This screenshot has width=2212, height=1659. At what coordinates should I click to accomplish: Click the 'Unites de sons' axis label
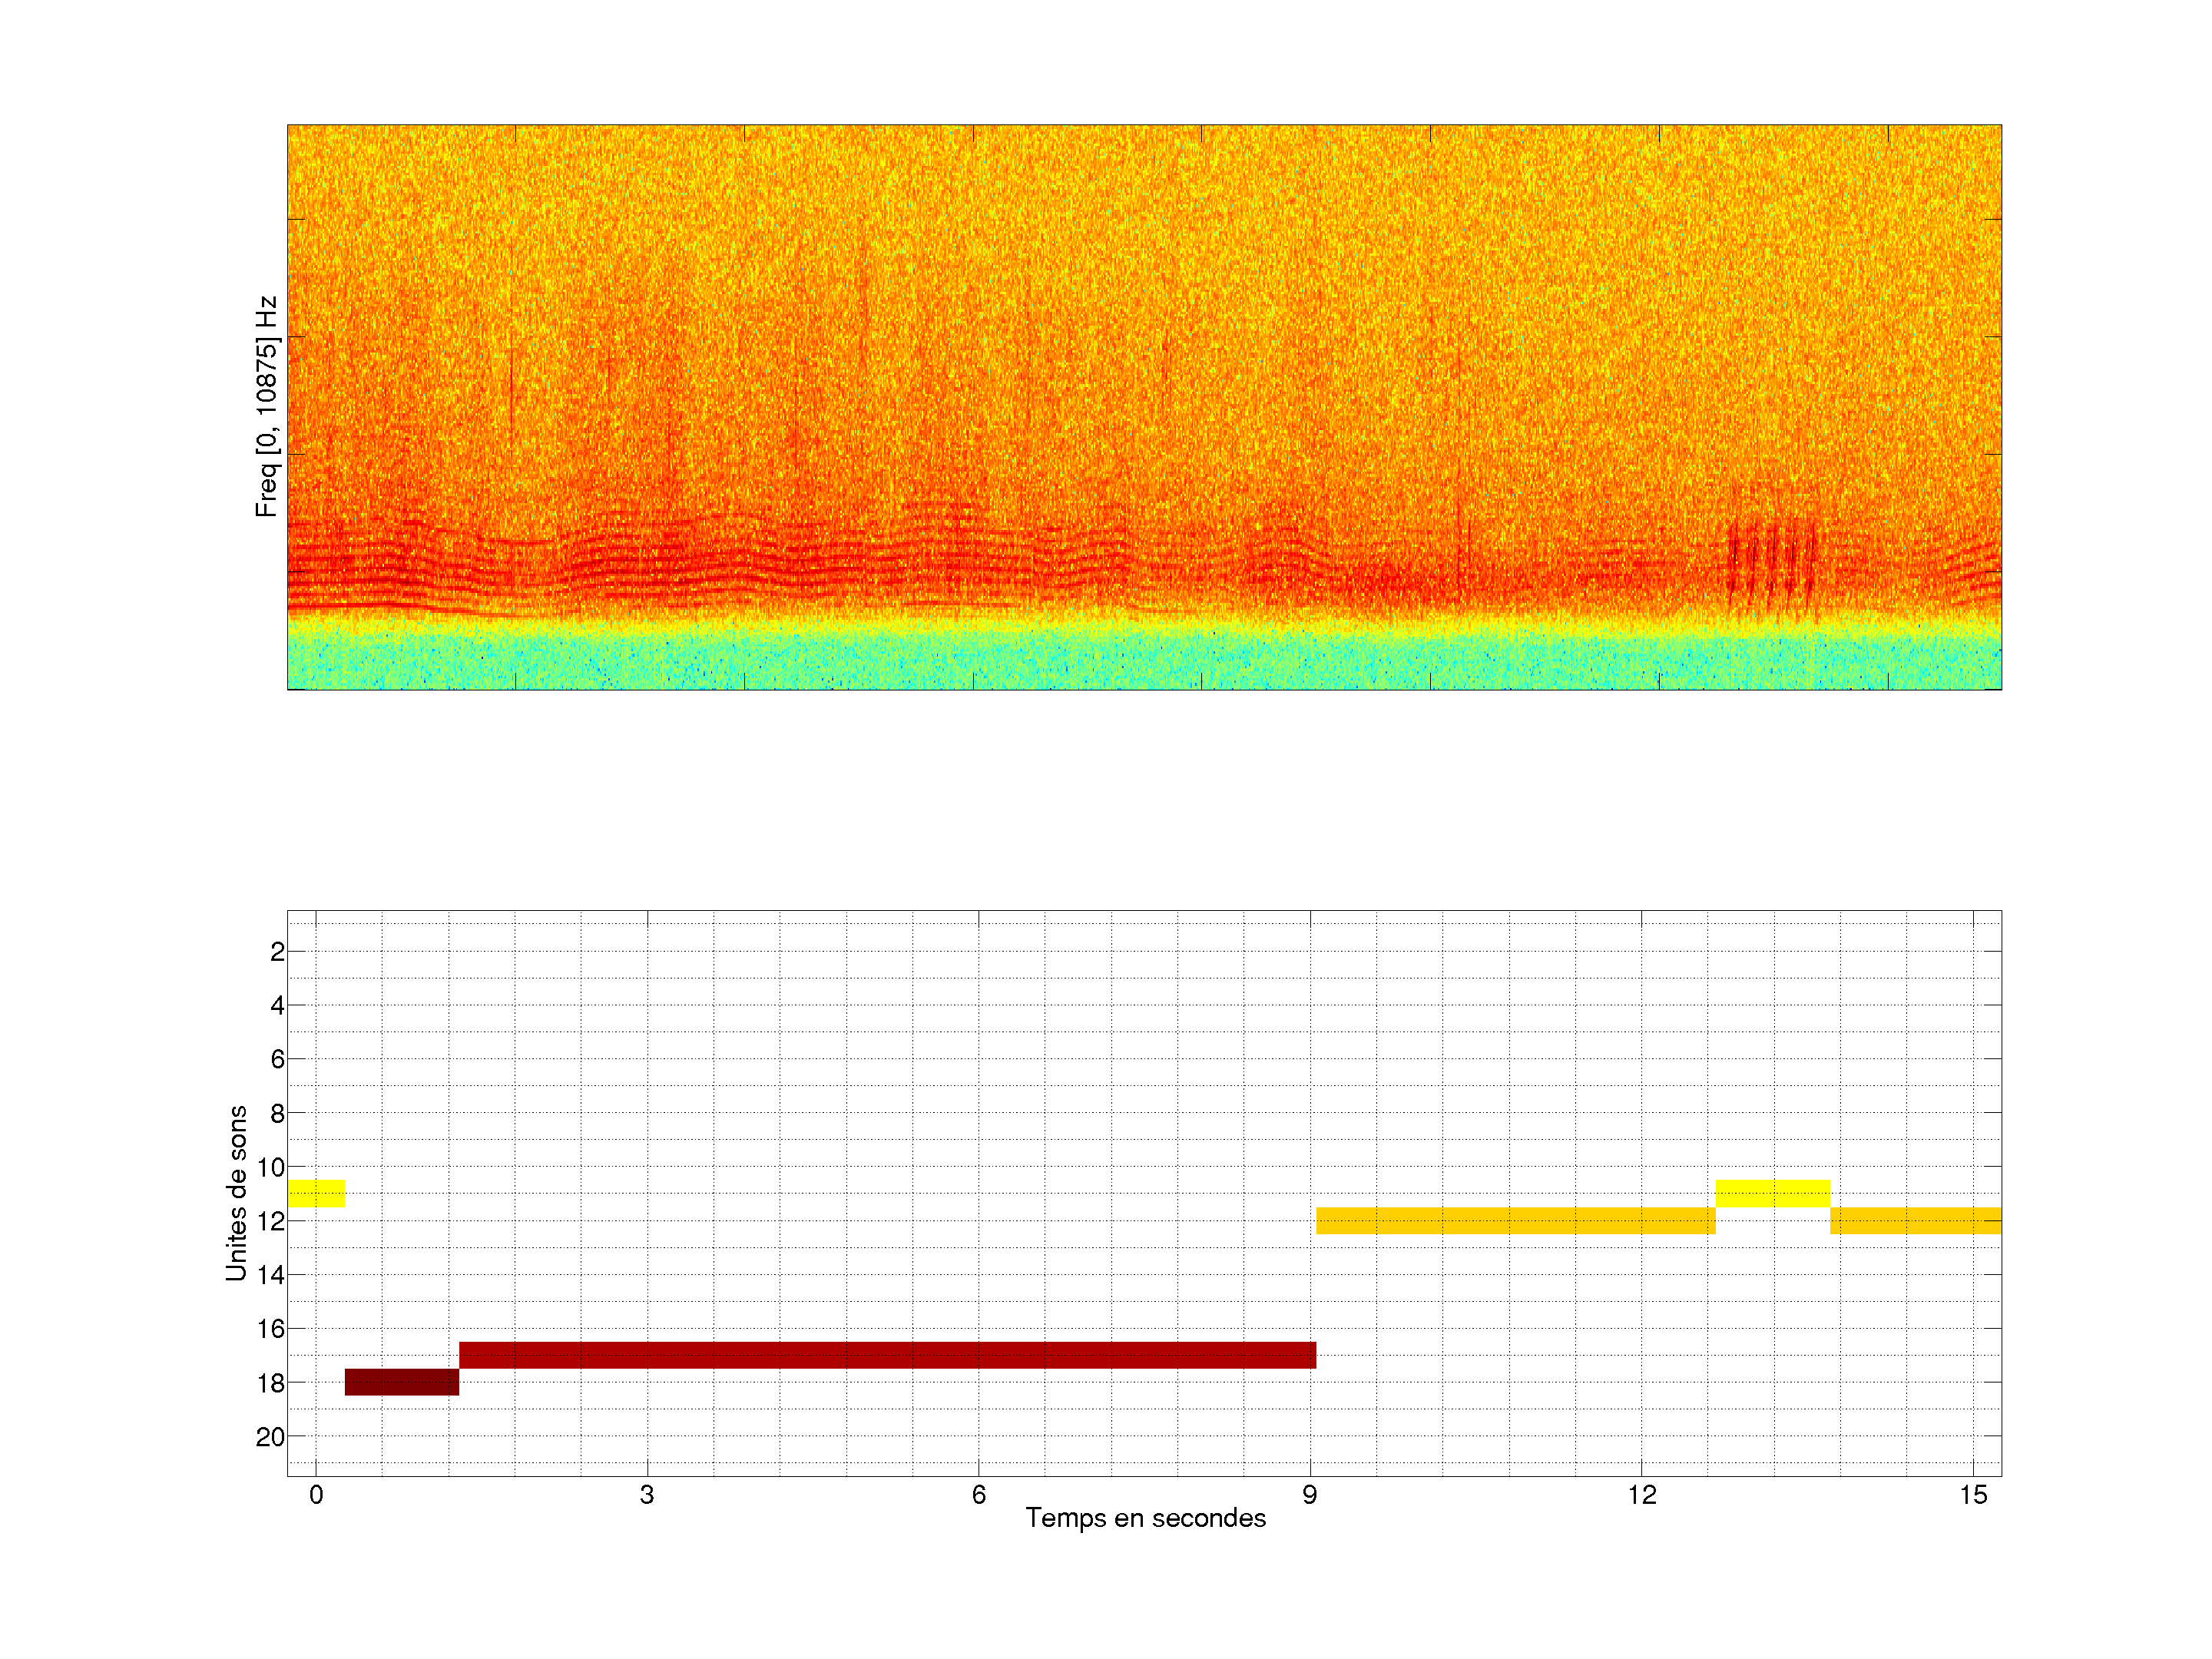coord(237,1193)
